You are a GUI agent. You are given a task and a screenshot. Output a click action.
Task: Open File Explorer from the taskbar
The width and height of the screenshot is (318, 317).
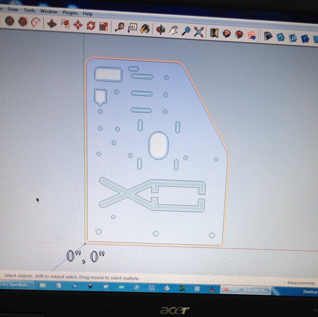pyautogui.click(x=43, y=285)
